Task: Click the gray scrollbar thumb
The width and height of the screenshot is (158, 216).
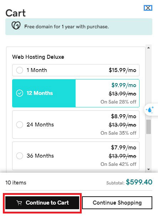Action: pos(148,127)
